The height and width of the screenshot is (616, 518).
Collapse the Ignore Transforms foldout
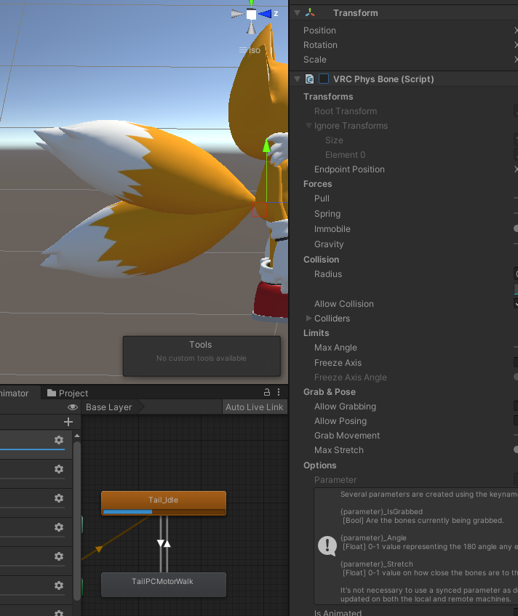pyautogui.click(x=308, y=126)
